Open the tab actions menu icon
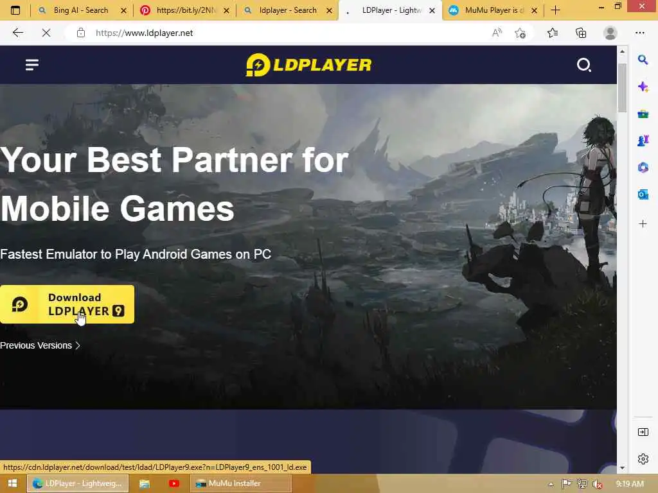 15,10
